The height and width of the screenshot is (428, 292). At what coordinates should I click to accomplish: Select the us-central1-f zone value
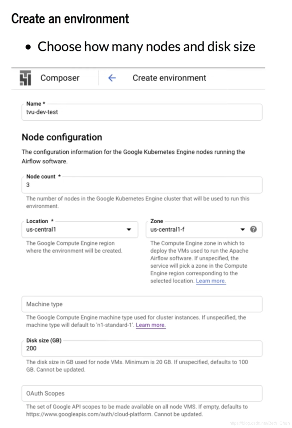167,229
